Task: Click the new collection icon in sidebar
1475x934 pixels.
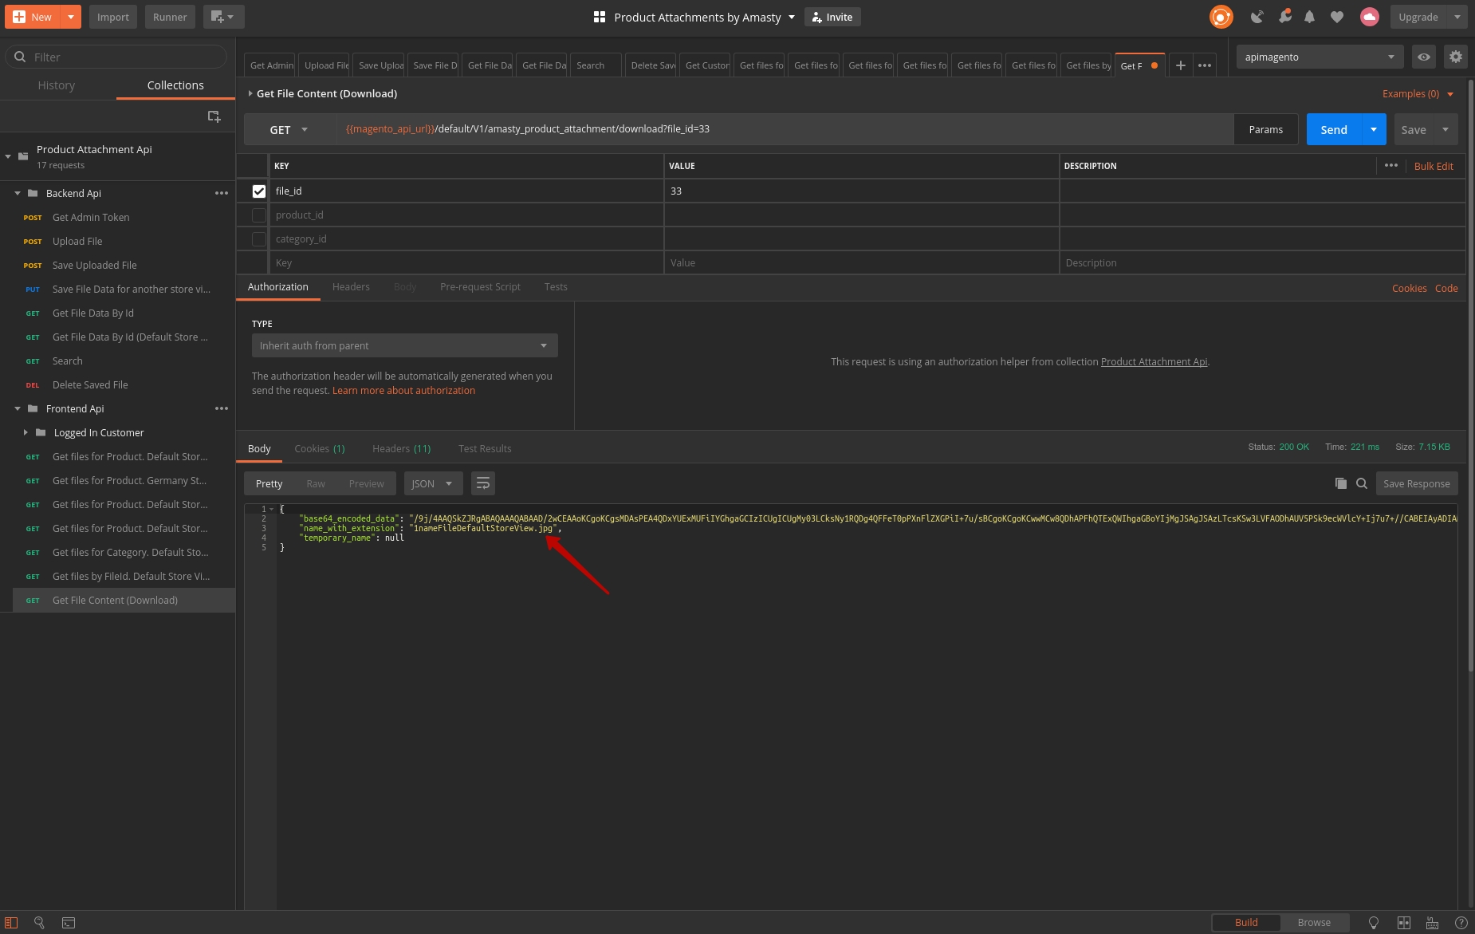Action: point(214,116)
